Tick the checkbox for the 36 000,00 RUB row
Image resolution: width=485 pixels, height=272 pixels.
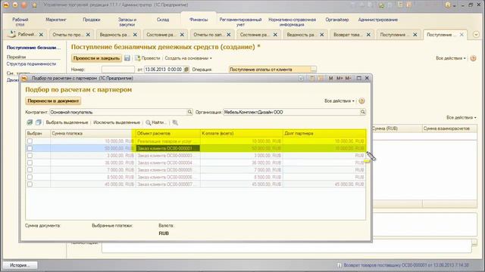pos(30,162)
